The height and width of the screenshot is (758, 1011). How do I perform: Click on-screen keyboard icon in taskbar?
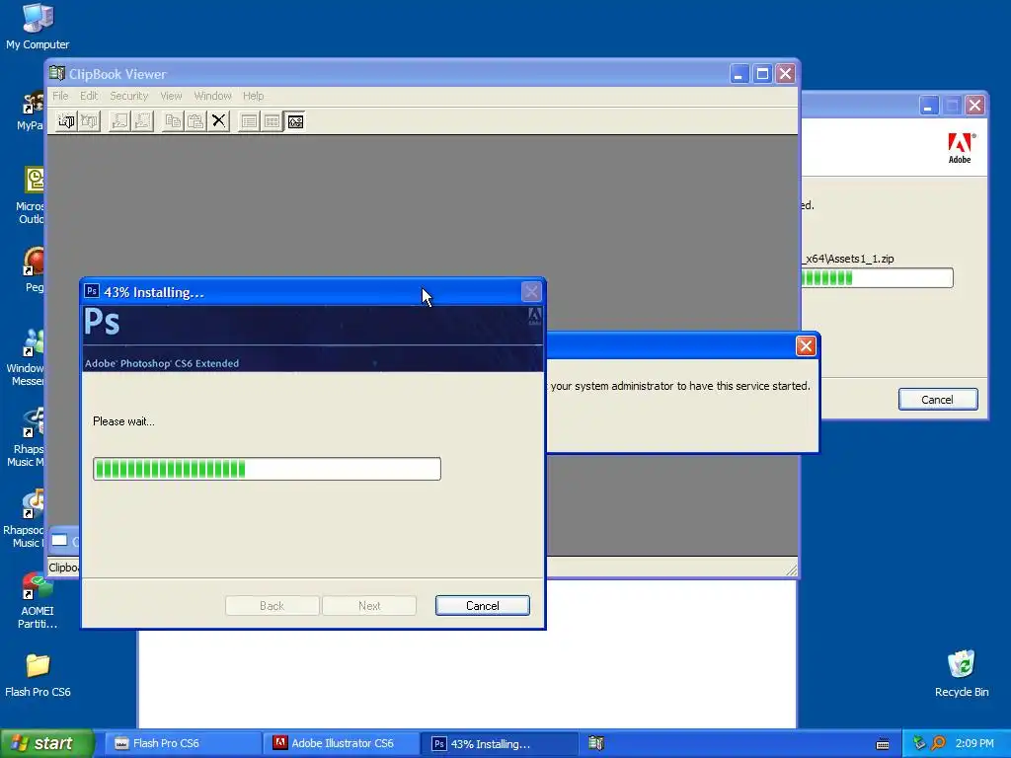coord(883,744)
